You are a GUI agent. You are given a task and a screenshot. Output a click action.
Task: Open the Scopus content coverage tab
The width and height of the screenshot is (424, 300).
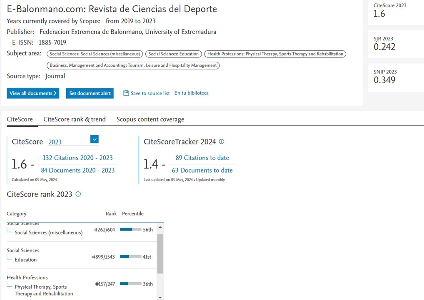point(150,119)
